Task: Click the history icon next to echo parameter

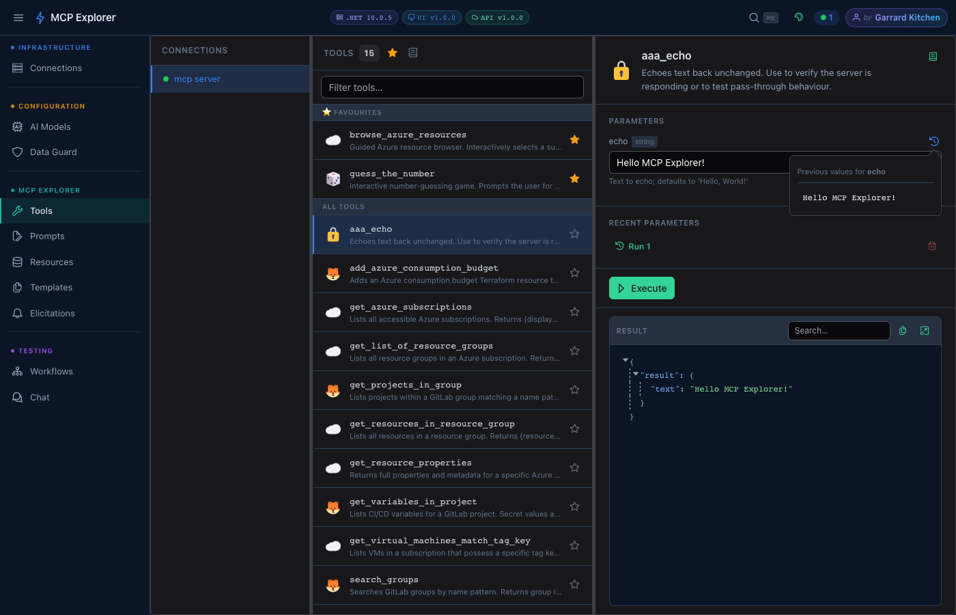Action: tap(933, 141)
